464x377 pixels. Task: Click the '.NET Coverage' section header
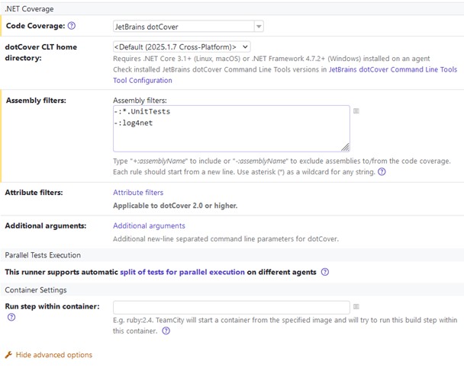click(x=29, y=9)
